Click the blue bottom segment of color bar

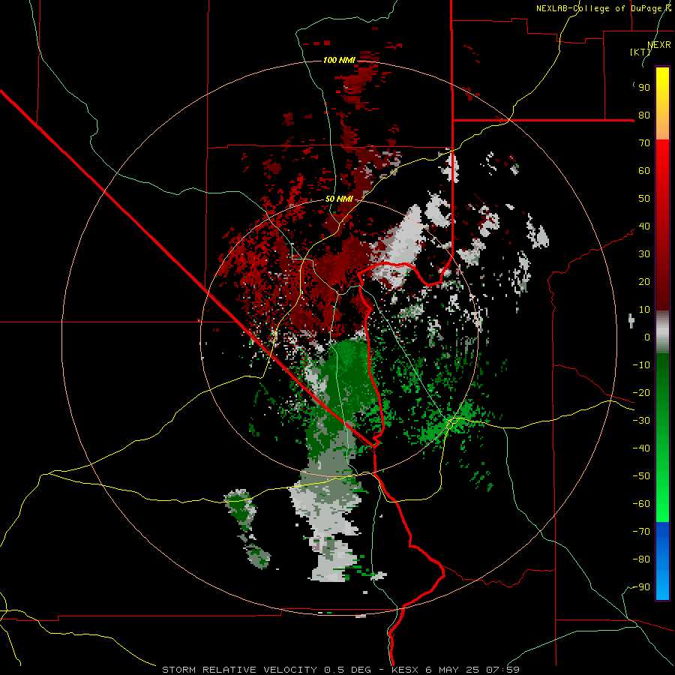662,561
